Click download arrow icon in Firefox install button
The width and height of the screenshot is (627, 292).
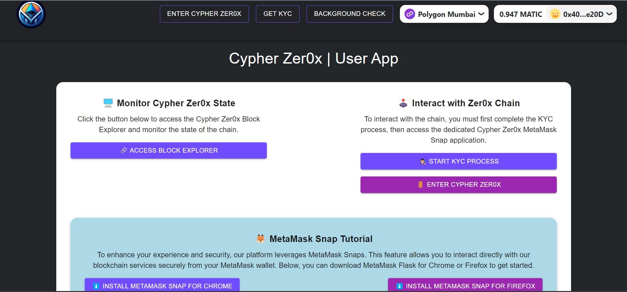pos(400,286)
